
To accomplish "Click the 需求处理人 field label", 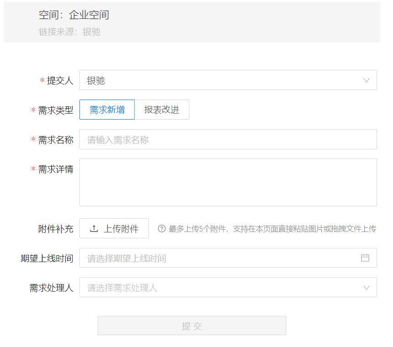I will tap(51, 288).
